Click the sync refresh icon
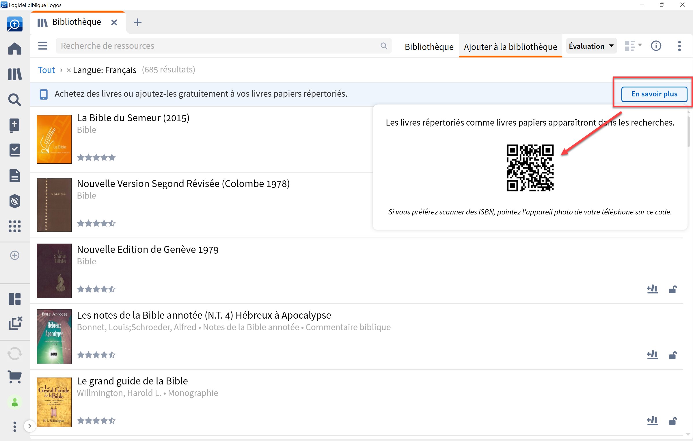693x441 pixels. coord(15,354)
